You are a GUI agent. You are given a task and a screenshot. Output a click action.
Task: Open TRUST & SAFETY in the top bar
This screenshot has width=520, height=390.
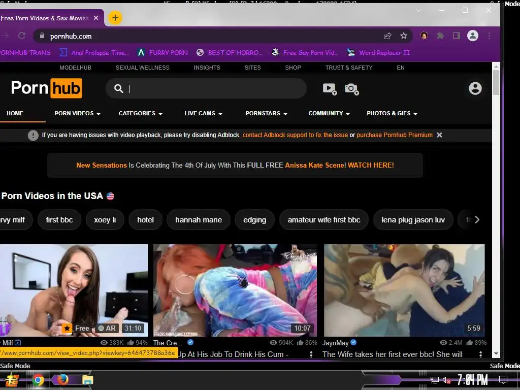(x=349, y=68)
